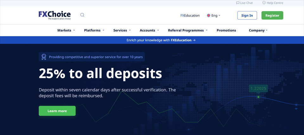Image resolution: width=304 pixels, height=135 pixels.
Task: Click the 'Deposit within seven calendar days' paragraph
Action: (107, 93)
